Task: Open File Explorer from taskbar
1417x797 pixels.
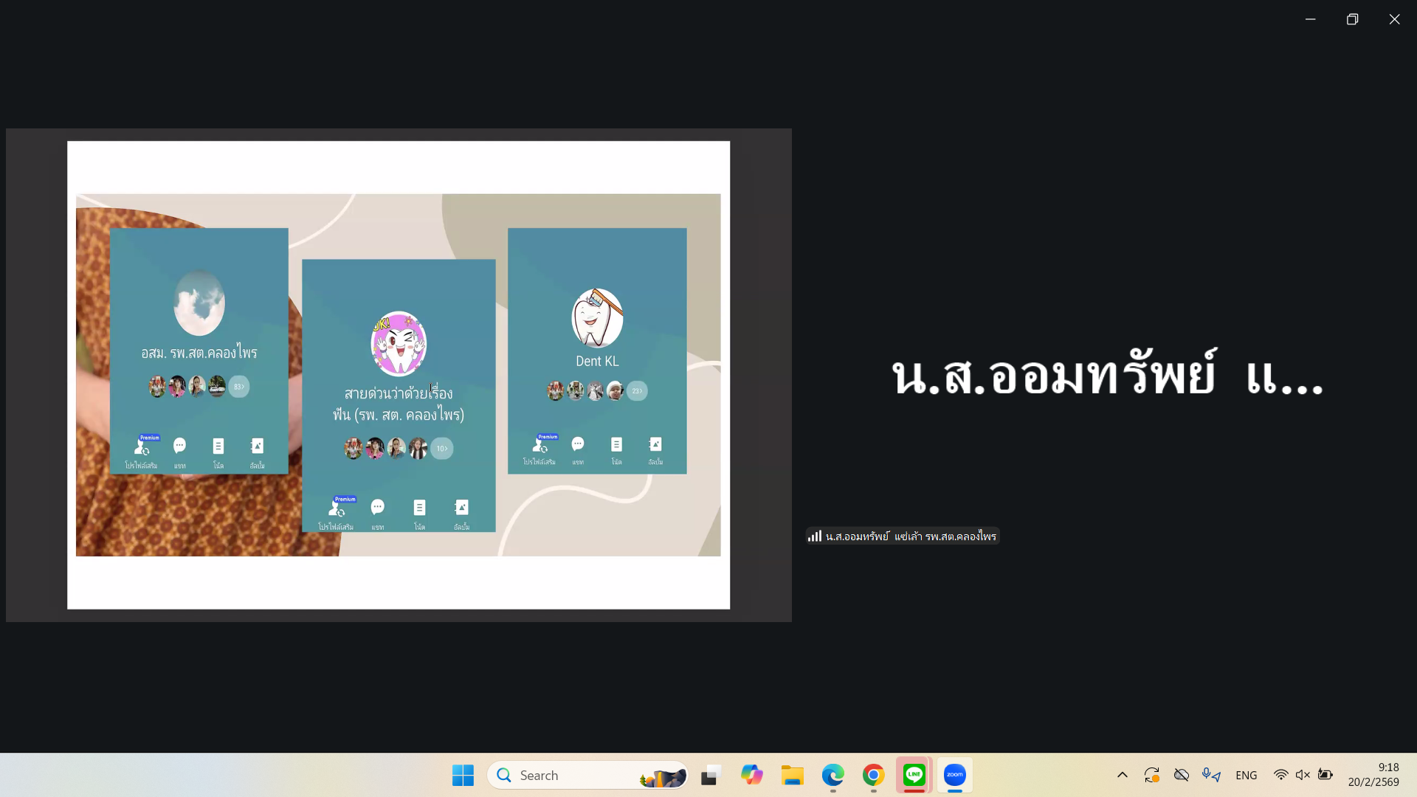Action: pyautogui.click(x=792, y=775)
